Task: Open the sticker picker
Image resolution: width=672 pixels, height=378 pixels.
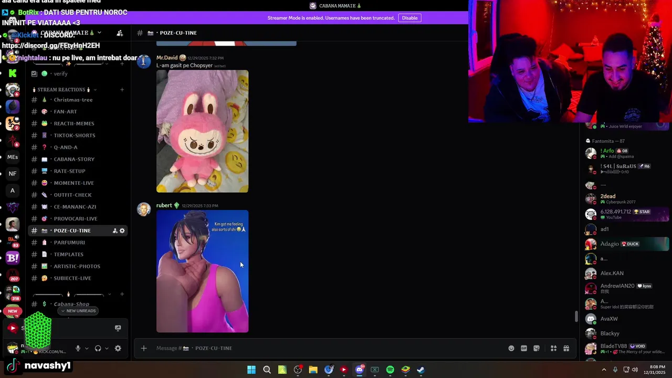Action: (x=537, y=348)
